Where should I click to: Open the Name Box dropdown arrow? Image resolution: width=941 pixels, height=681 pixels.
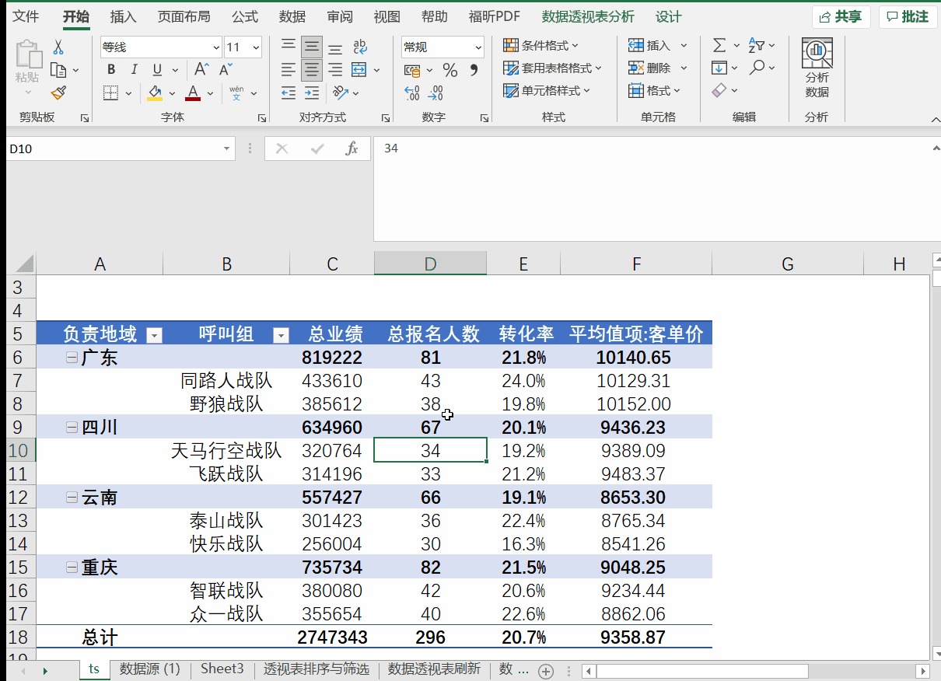coord(226,148)
